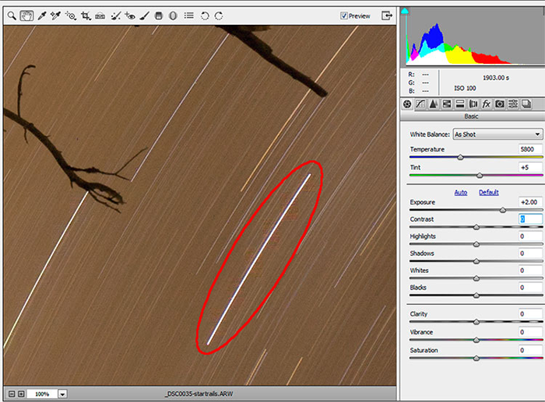Toggle shadow clipping warning in histogram

[x=405, y=11]
